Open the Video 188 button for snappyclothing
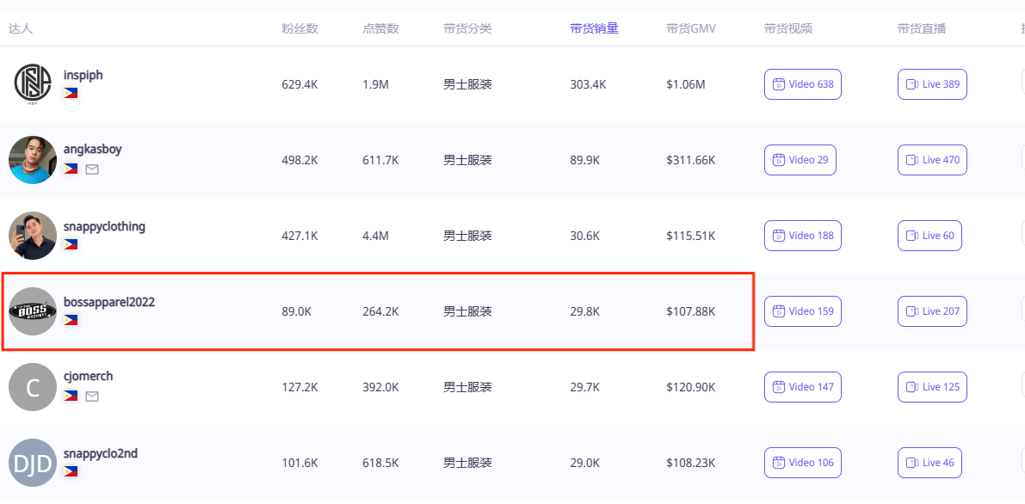 pos(802,236)
